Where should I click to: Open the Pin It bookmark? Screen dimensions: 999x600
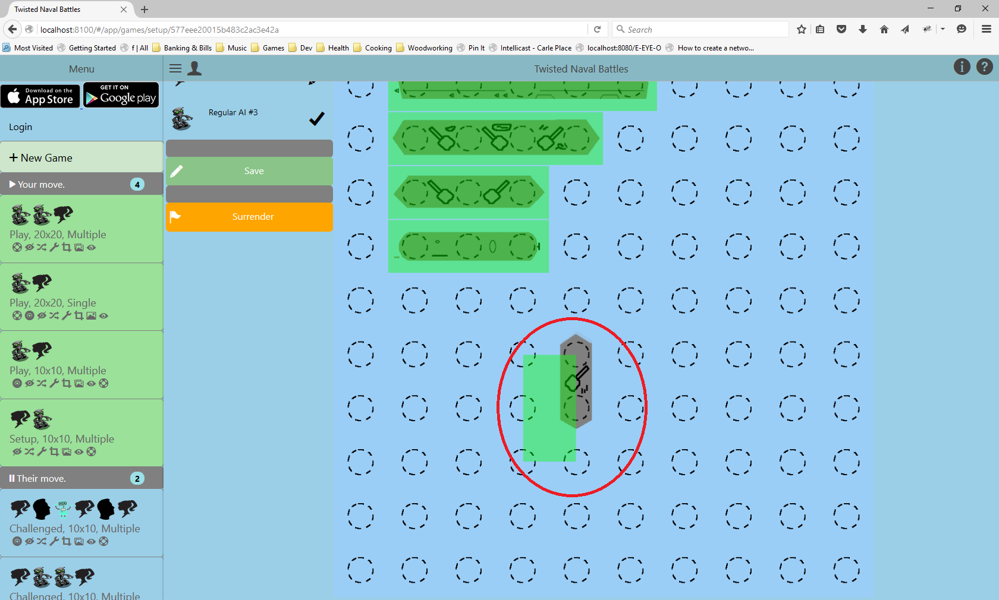point(471,48)
